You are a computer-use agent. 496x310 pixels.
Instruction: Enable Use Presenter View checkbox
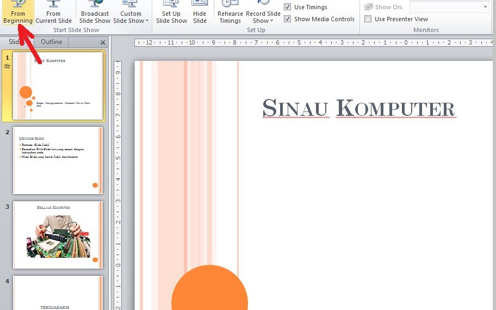pos(368,19)
